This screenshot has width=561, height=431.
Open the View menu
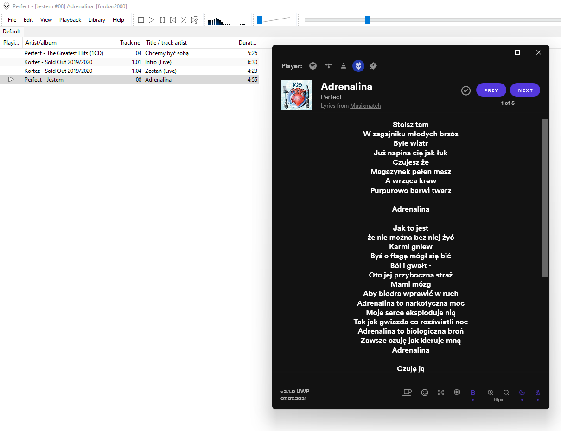(46, 20)
